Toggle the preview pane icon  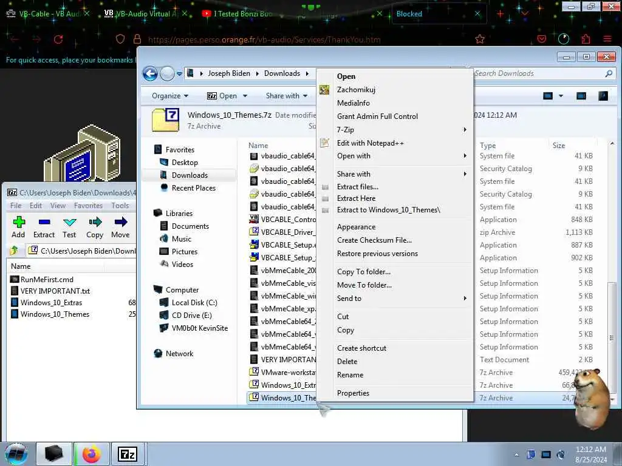(581, 96)
